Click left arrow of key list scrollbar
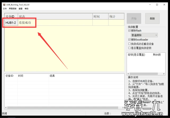The image size is (170, 118). tap(128, 74)
